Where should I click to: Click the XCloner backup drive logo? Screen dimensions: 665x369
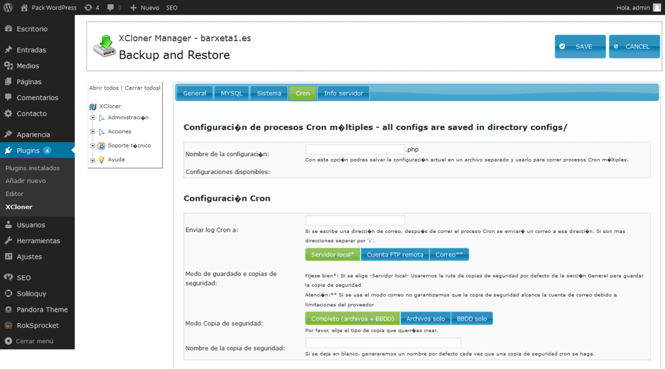click(105, 46)
